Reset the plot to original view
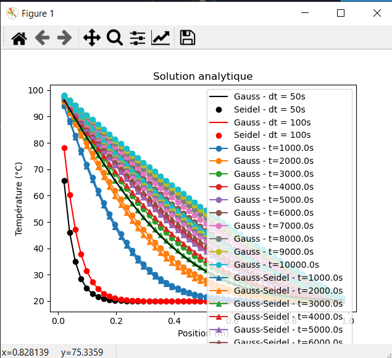This screenshot has width=392, height=358. coord(19,38)
